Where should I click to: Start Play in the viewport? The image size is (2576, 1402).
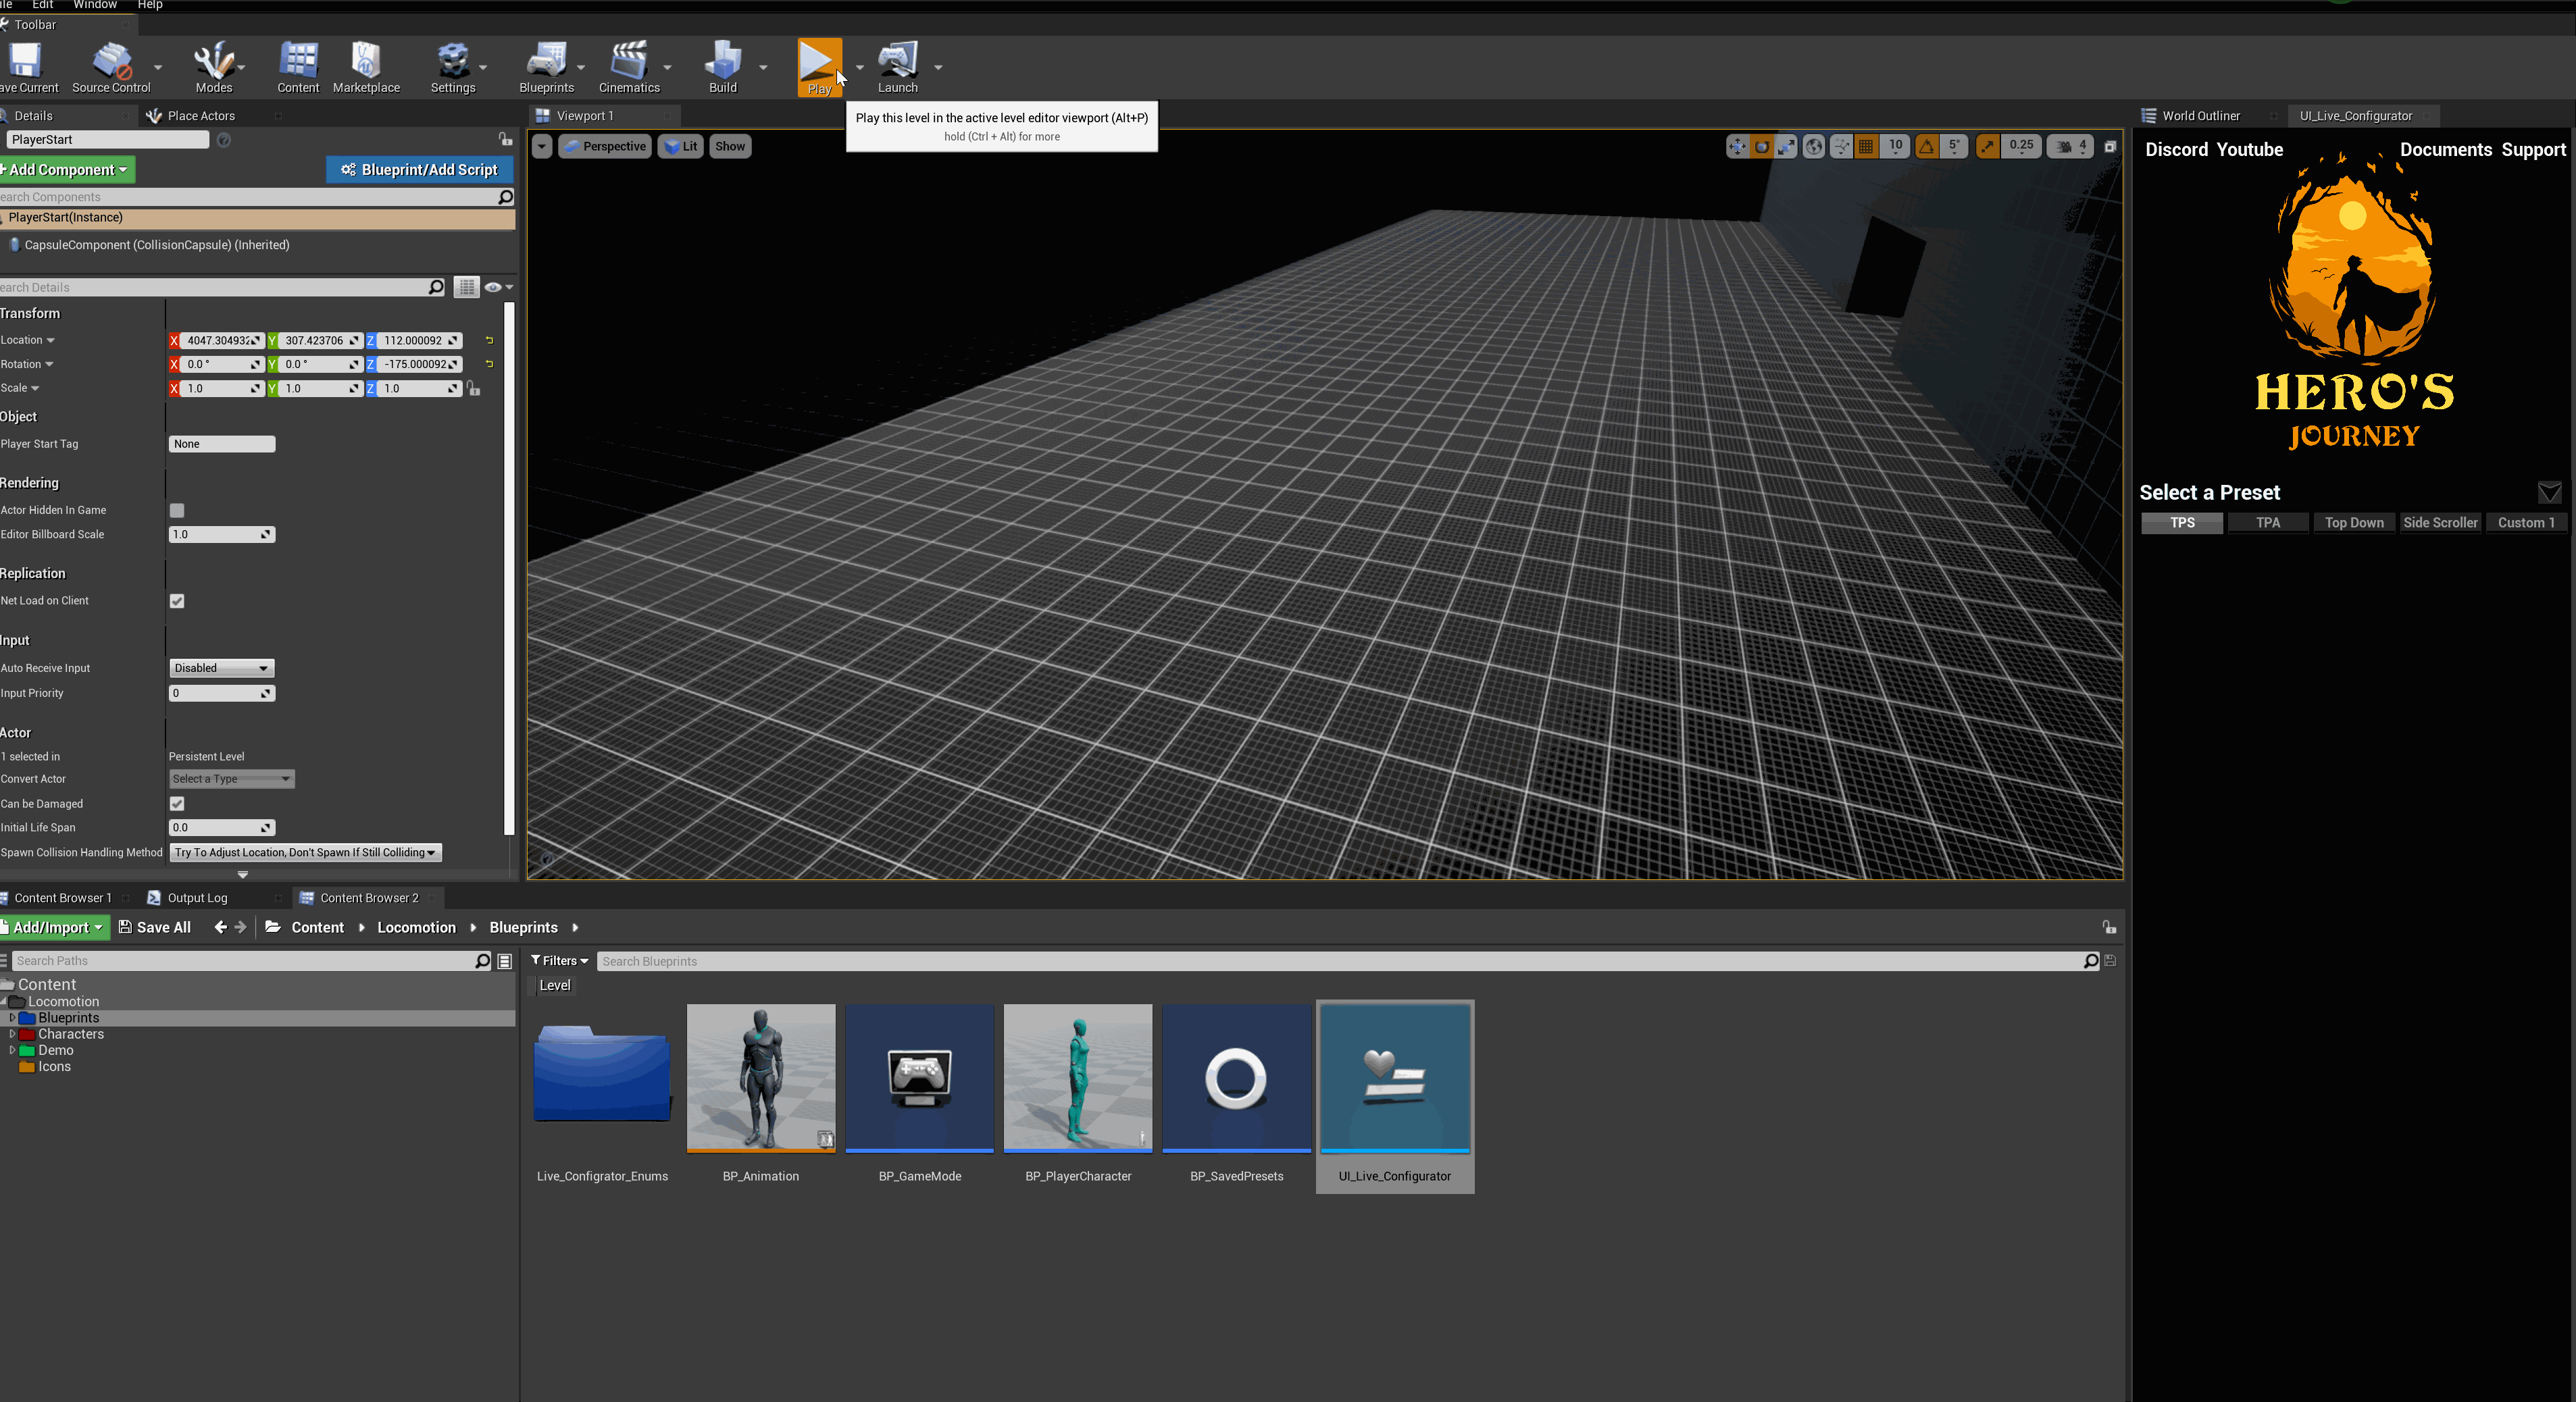819,67
